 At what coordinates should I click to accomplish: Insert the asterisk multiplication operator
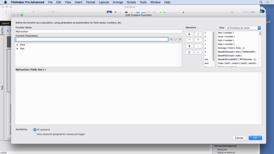pyautogui.click(x=198, y=40)
